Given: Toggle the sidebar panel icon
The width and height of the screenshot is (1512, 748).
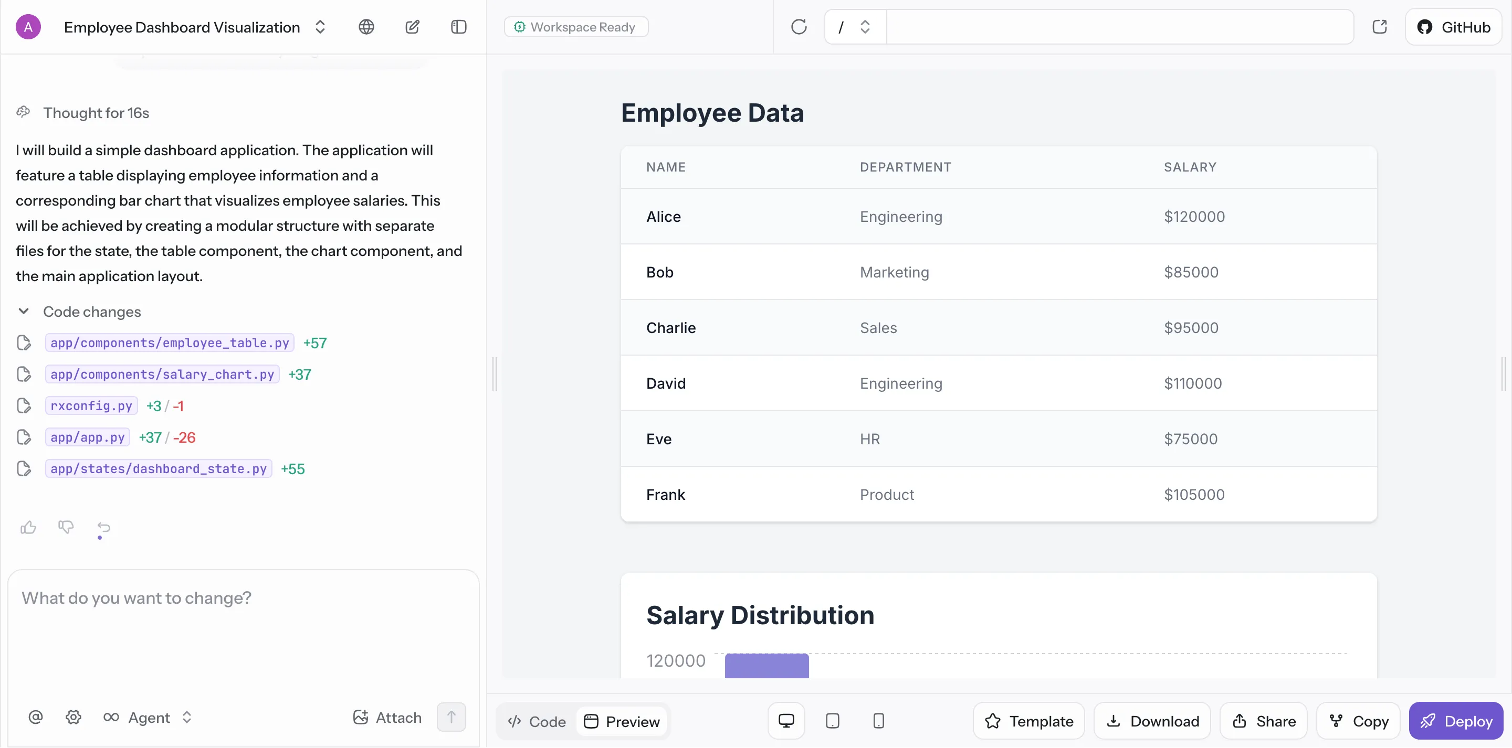Looking at the screenshot, I should (x=458, y=27).
